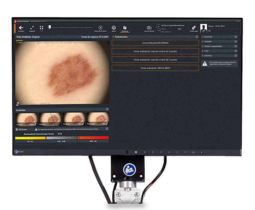
Task: Toggle the AI Score section play button
Action: [17, 129]
